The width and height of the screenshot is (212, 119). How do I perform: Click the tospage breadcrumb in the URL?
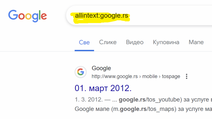(x=171, y=76)
